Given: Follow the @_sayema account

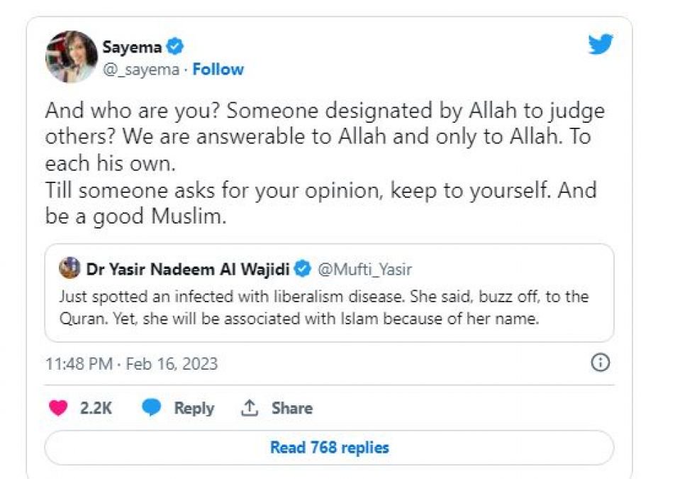Looking at the screenshot, I should [x=218, y=70].
